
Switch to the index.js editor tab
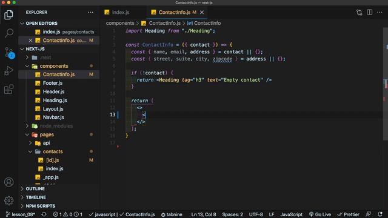click(x=121, y=12)
